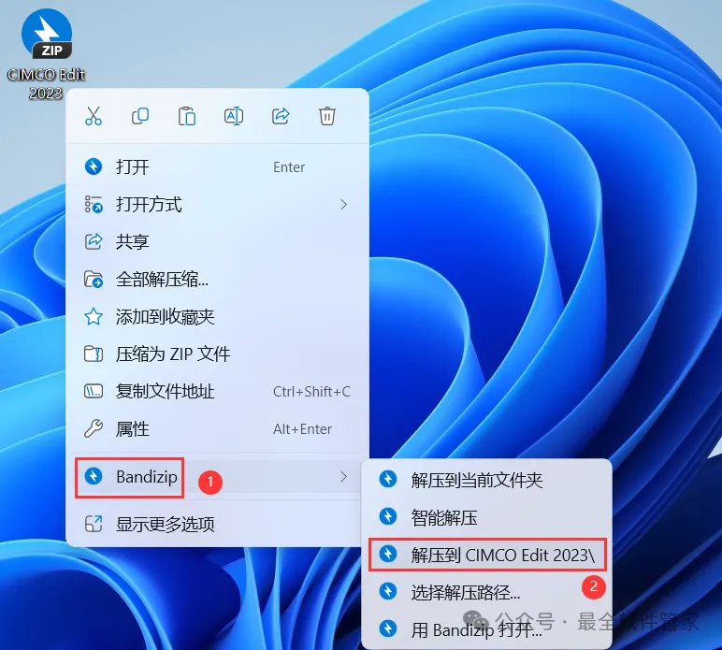722x650 pixels.
Task: Click the Bandizip icon next to 智能解压
Action: [x=388, y=517]
